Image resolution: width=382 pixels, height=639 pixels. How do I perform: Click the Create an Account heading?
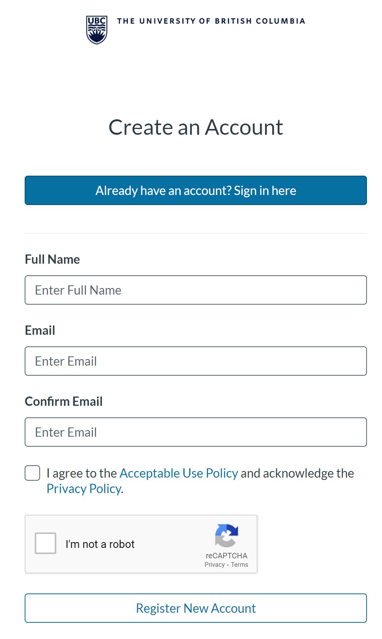pyautogui.click(x=195, y=127)
